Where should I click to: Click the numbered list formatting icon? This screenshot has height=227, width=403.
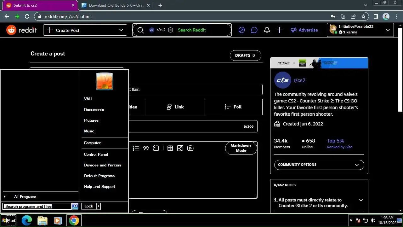click(136, 148)
